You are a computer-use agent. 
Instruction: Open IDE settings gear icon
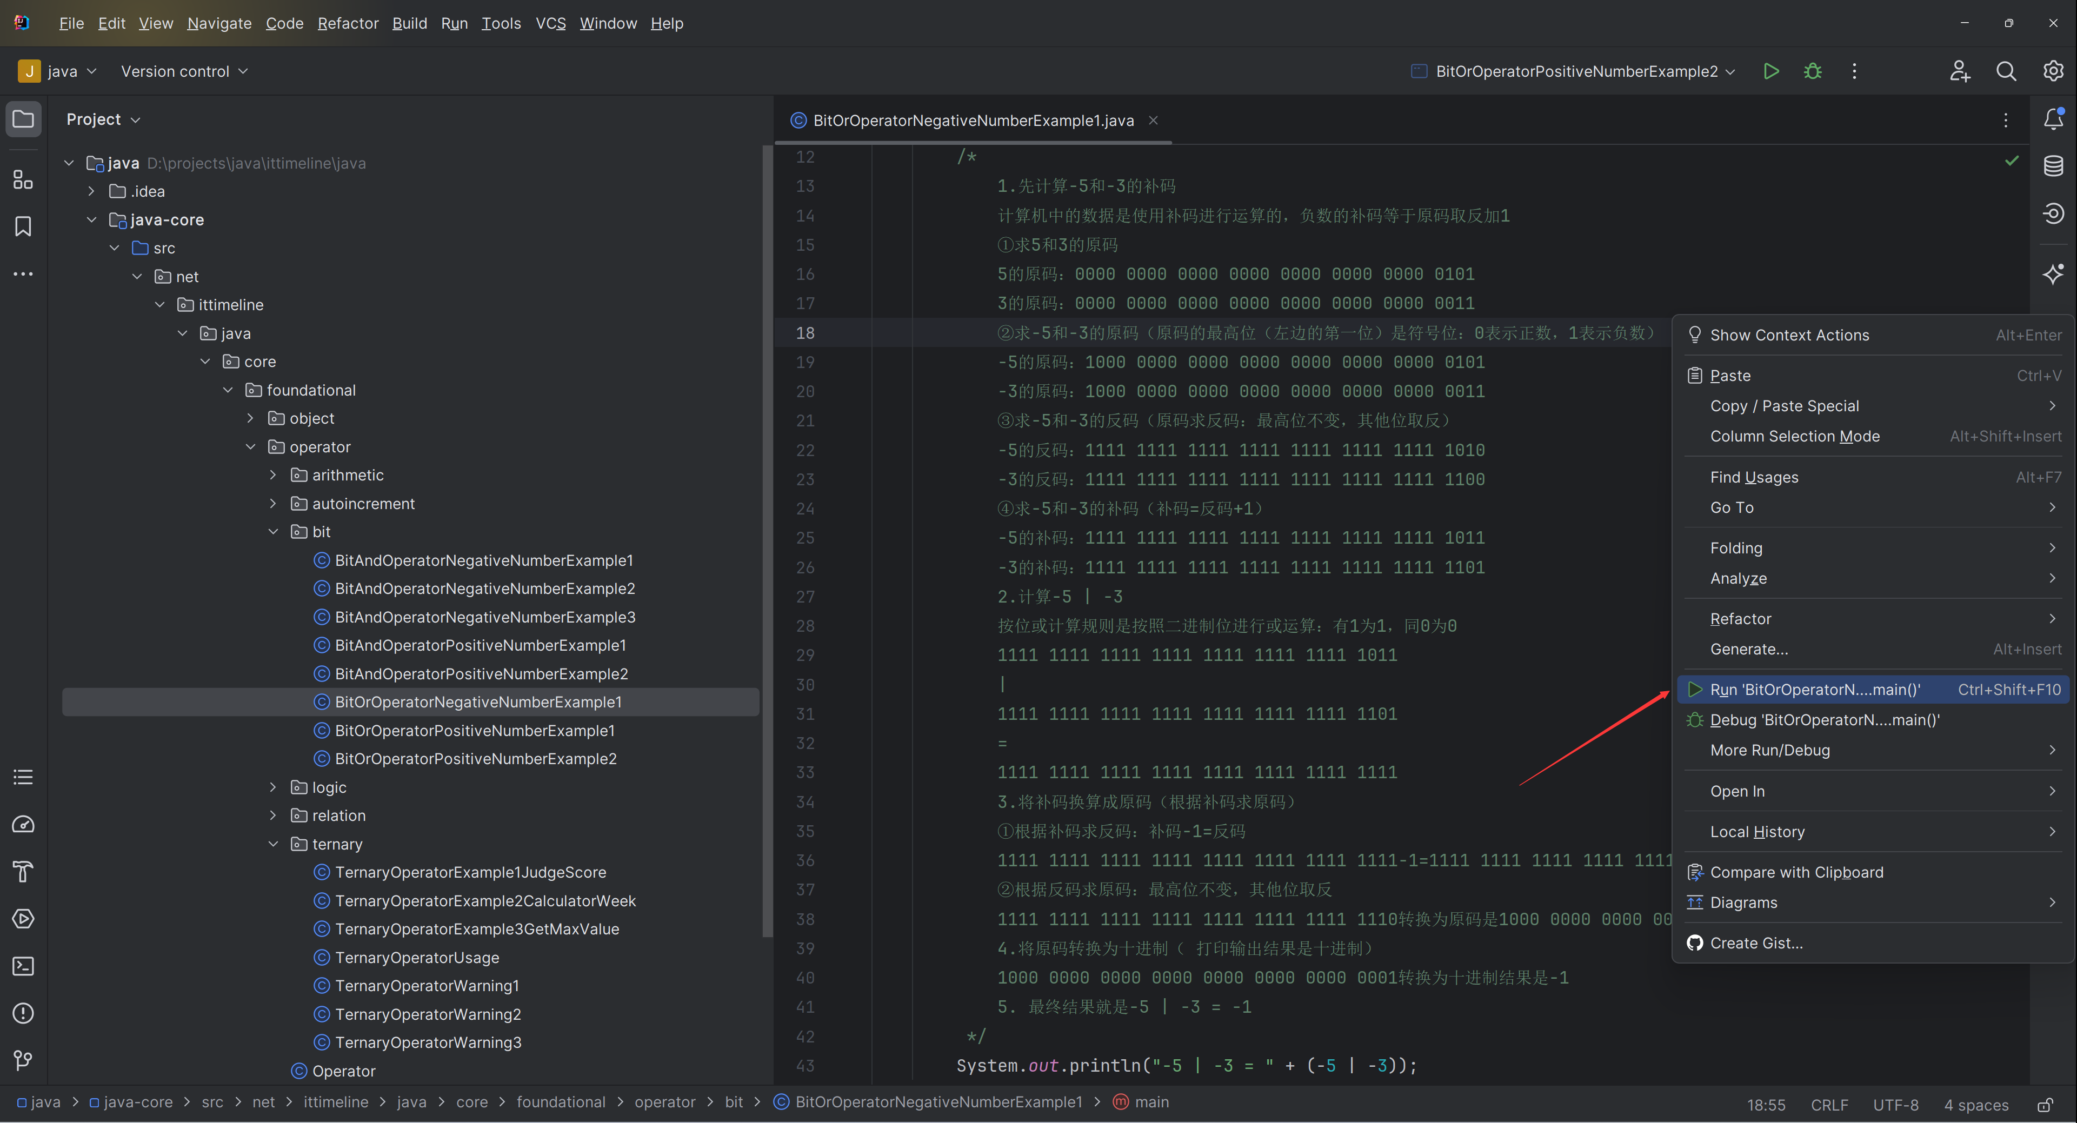(2053, 71)
